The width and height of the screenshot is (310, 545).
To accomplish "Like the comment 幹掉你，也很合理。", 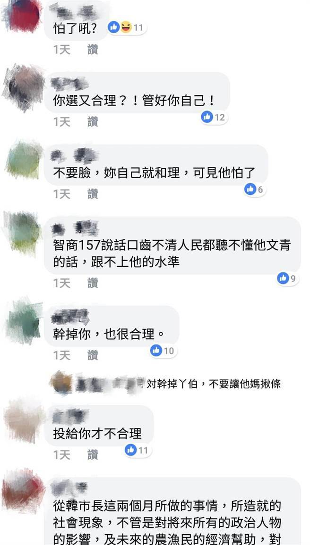I will [93, 355].
